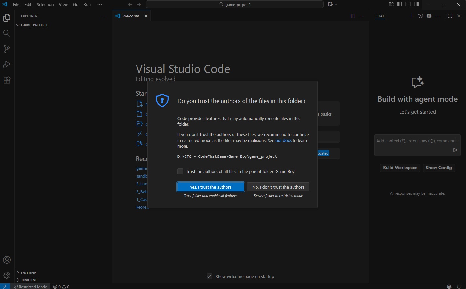
Task: Toggle the secondary side bar
Action: tap(416, 5)
